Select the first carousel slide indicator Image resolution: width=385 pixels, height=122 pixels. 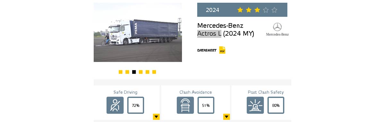121,72
